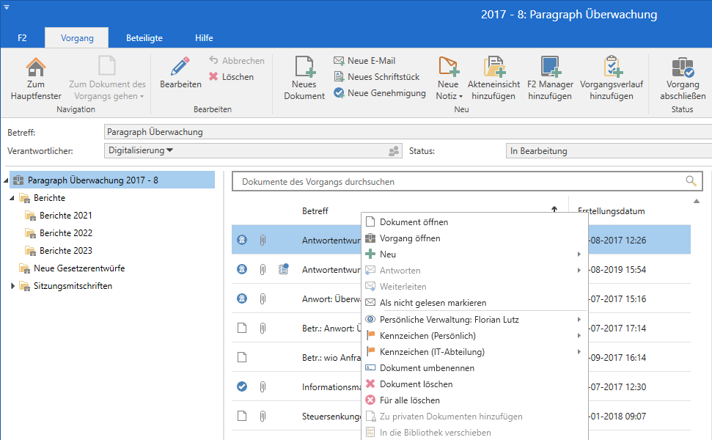Select Als nicht gelesen markieren
The height and width of the screenshot is (440, 712).
[x=432, y=303]
